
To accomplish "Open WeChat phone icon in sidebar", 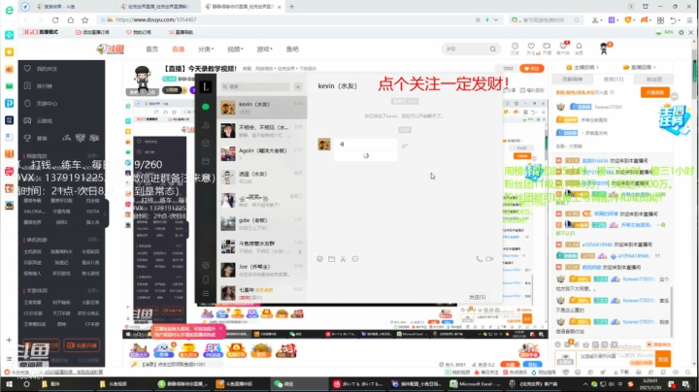I will point(206,279).
